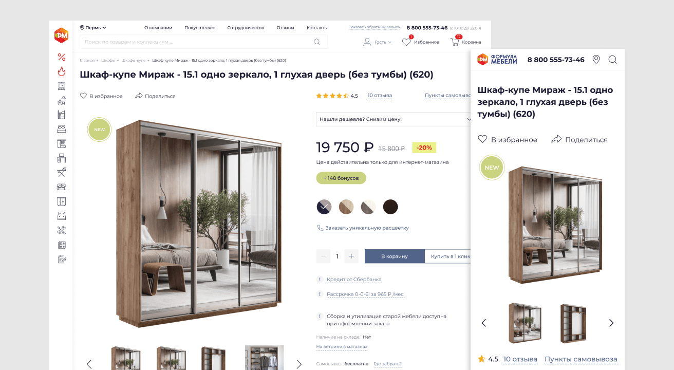Open the bed category sidebar icon
This screenshot has width=674, height=370.
pyautogui.click(x=62, y=129)
